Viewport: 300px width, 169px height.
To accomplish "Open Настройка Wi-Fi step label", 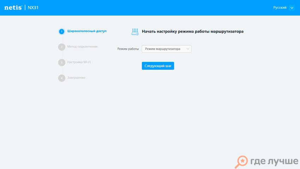I will pyautogui.click(x=79, y=62).
